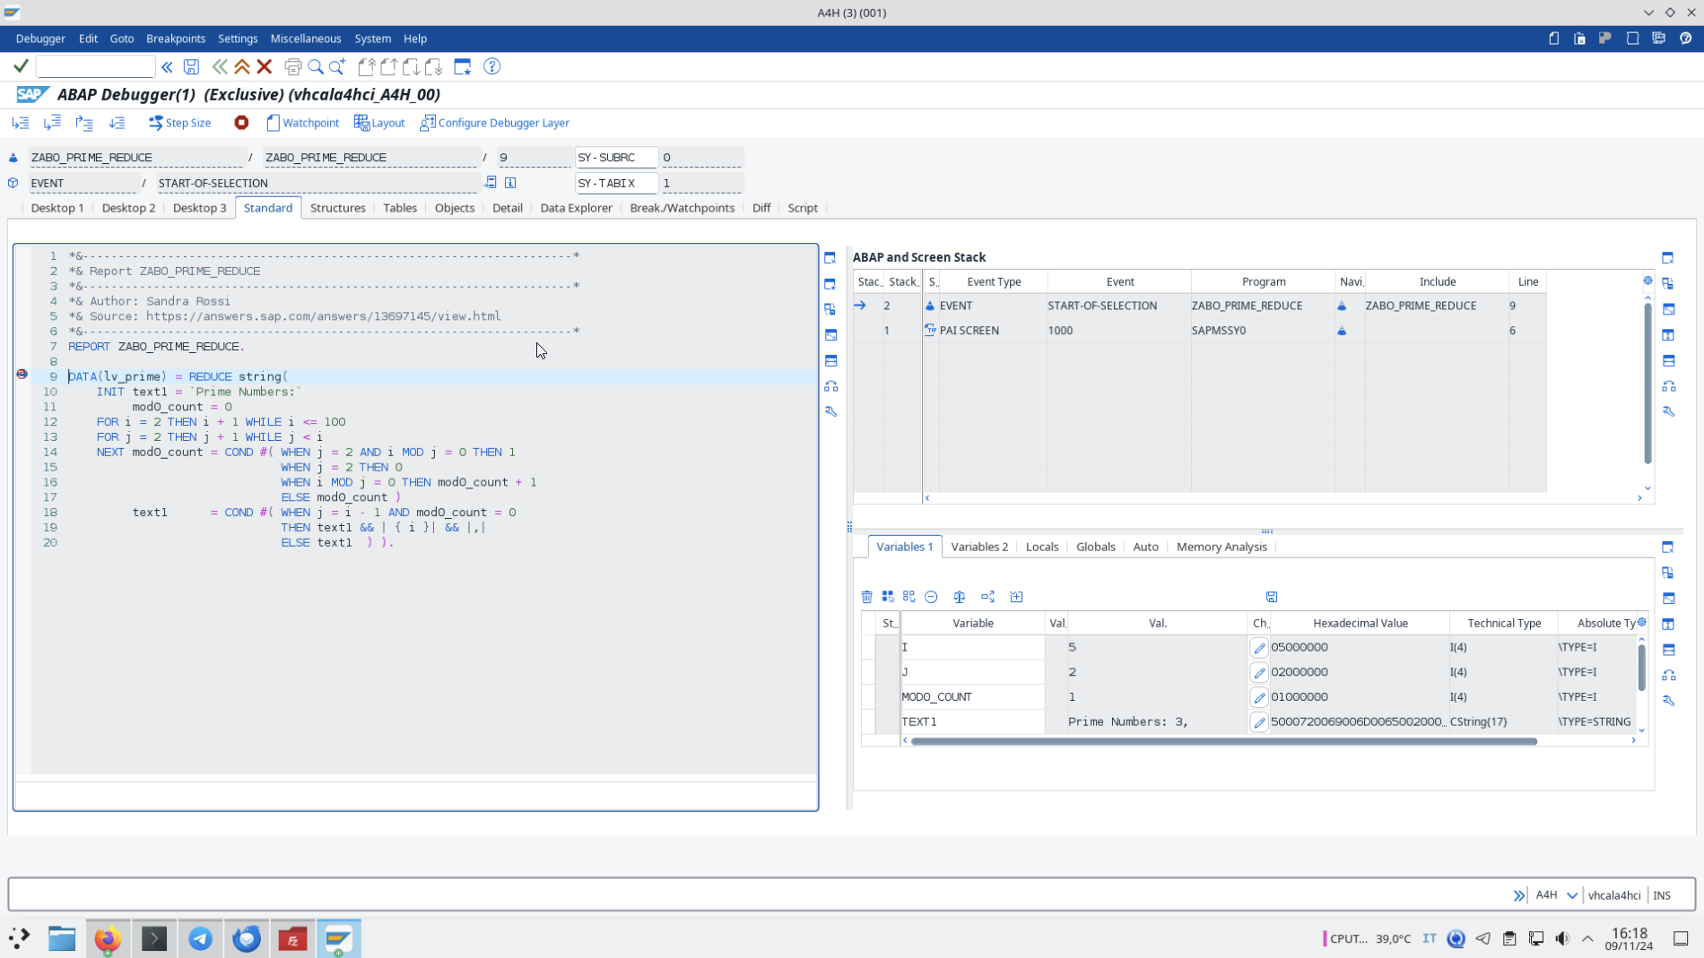Open Step Size setting
Viewport: 1704px width, 958px height.
pos(179,123)
